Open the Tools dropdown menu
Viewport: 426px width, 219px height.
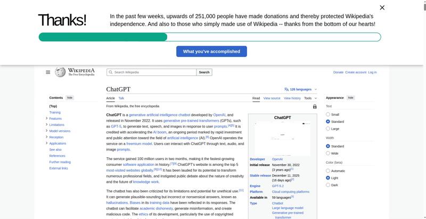[x=310, y=98]
